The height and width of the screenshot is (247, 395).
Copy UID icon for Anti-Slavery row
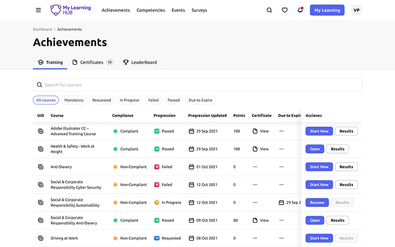click(x=40, y=167)
